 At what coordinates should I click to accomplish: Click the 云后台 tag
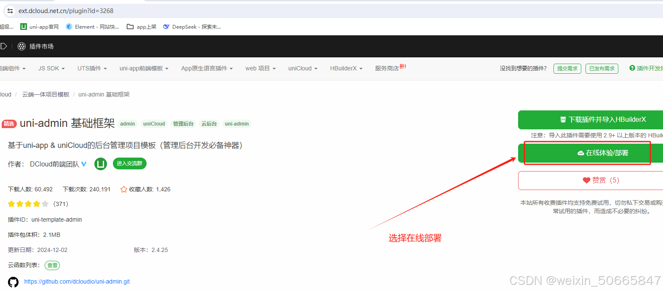point(209,124)
